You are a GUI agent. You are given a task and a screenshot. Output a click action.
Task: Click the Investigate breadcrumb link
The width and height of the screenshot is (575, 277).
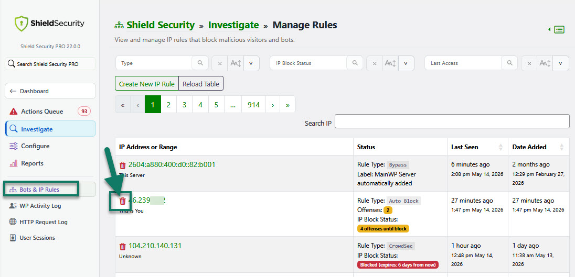[x=233, y=25]
